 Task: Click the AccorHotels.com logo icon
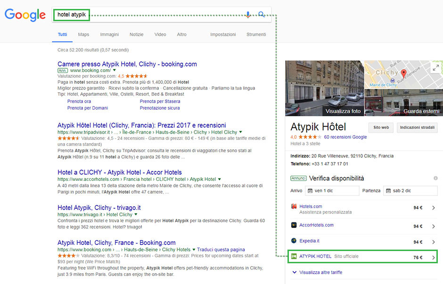[294, 225]
